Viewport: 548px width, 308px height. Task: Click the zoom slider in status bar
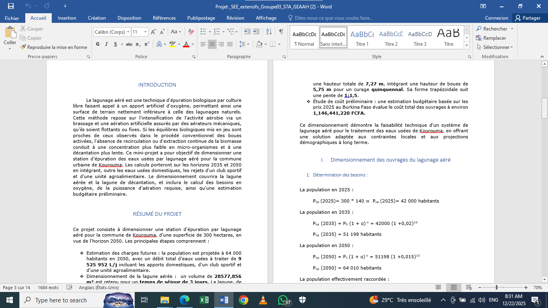coord(497,288)
